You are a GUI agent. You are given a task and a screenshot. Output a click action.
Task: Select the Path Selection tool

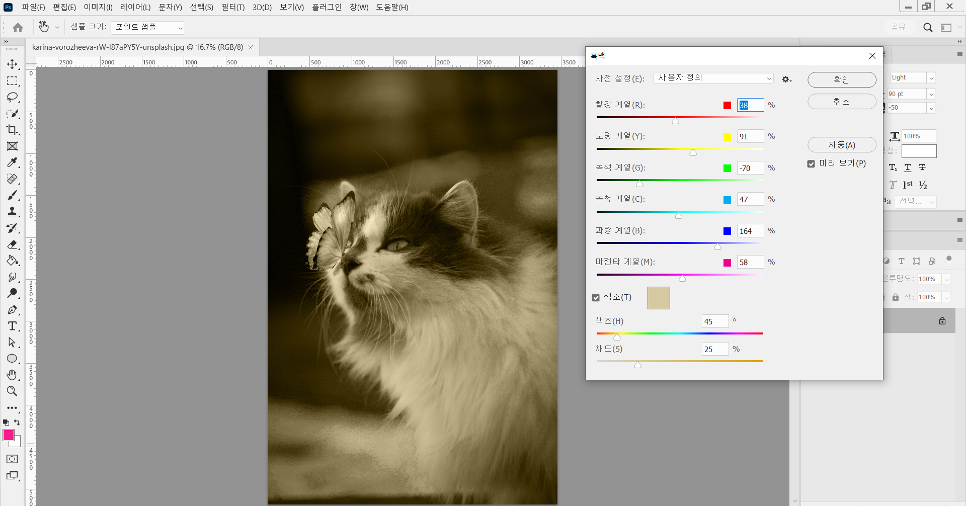click(12, 343)
